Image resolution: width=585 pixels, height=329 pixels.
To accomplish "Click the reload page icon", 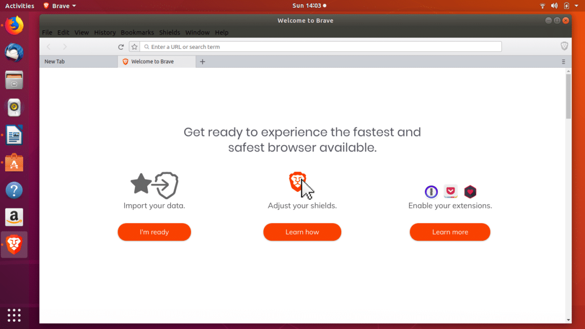I will point(121,47).
